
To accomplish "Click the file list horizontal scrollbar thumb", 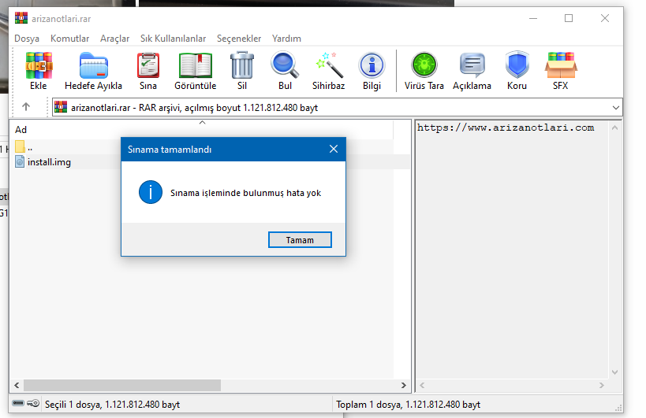I will click(x=122, y=385).
